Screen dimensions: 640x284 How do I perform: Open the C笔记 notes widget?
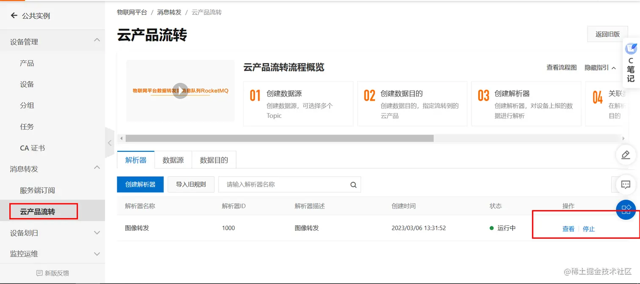point(631,63)
